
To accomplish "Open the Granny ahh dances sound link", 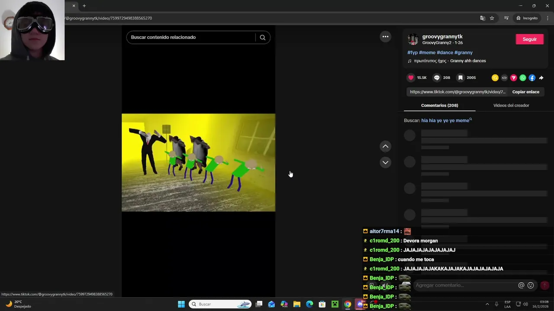I will tap(447, 61).
